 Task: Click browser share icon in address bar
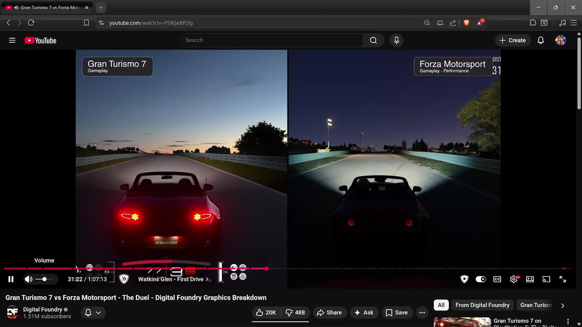click(x=453, y=23)
